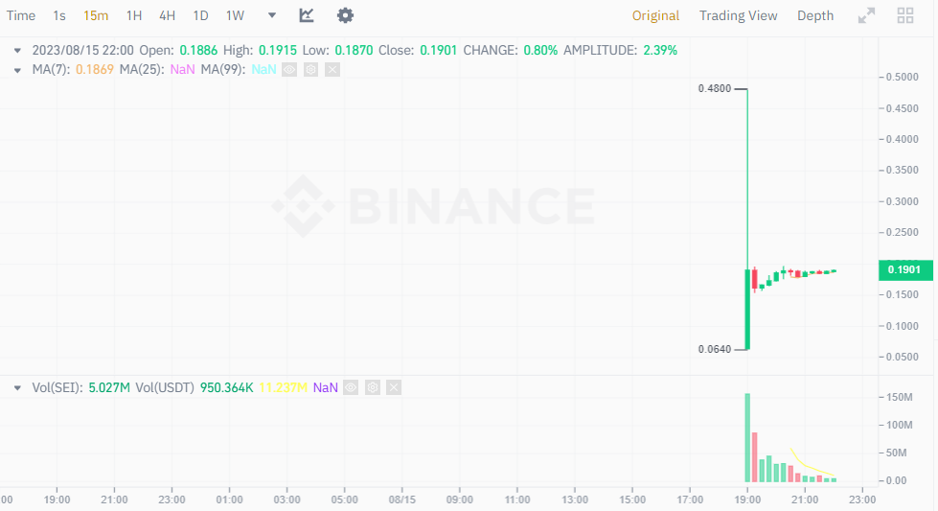Hide the Volume indicator eye icon

352,387
